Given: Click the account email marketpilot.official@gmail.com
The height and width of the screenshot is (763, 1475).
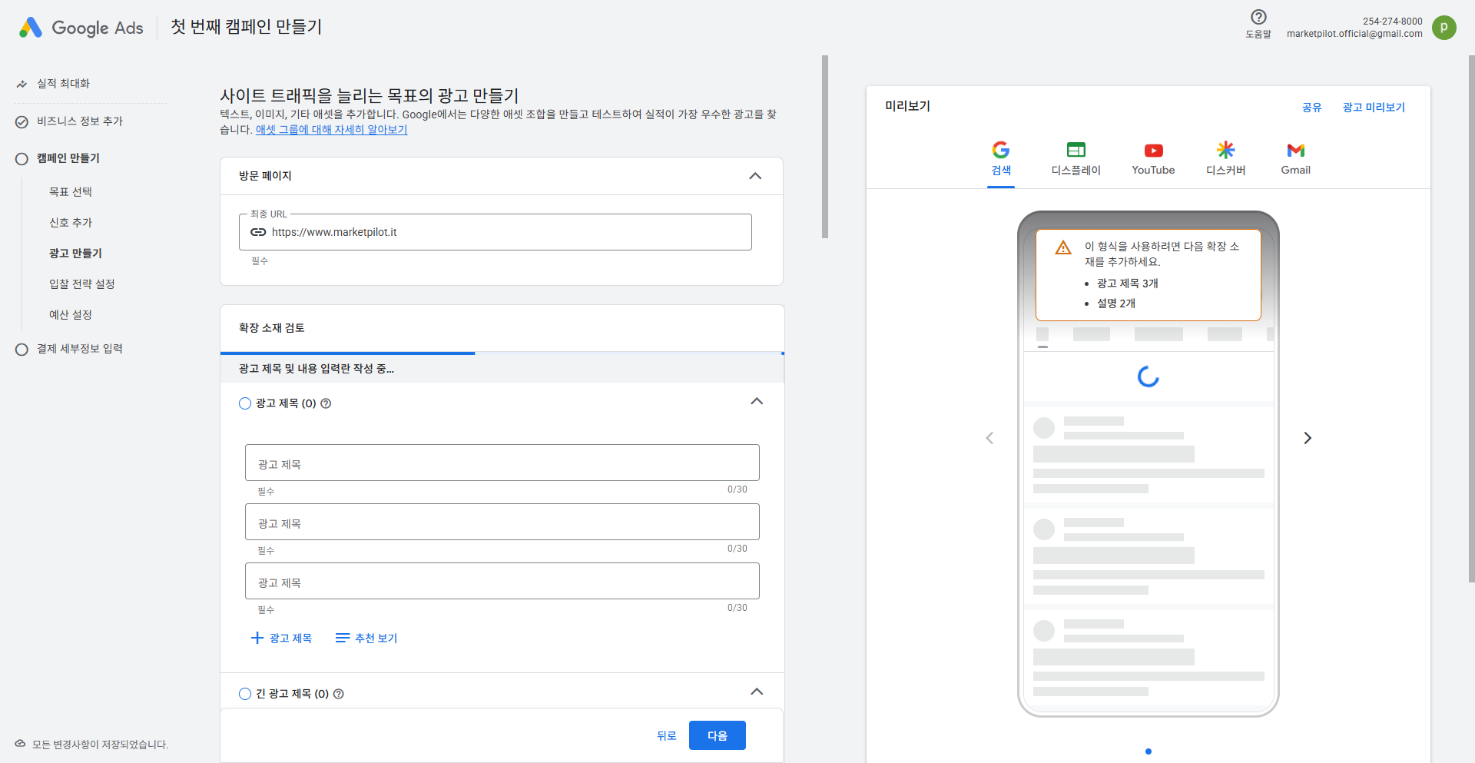Looking at the screenshot, I should (x=1354, y=34).
